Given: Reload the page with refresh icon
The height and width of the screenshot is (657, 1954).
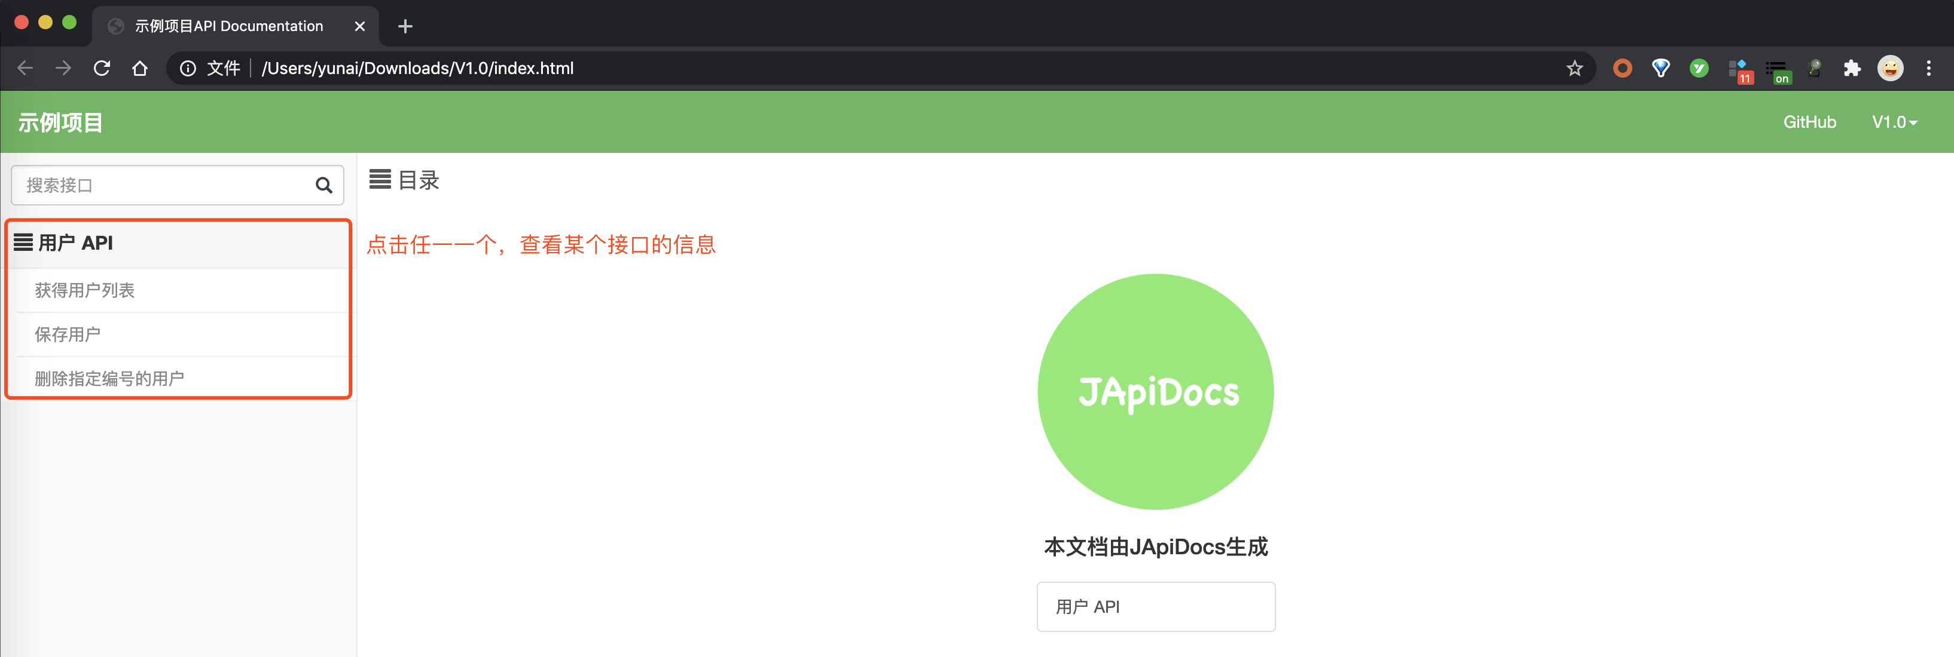Looking at the screenshot, I should click(102, 68).
